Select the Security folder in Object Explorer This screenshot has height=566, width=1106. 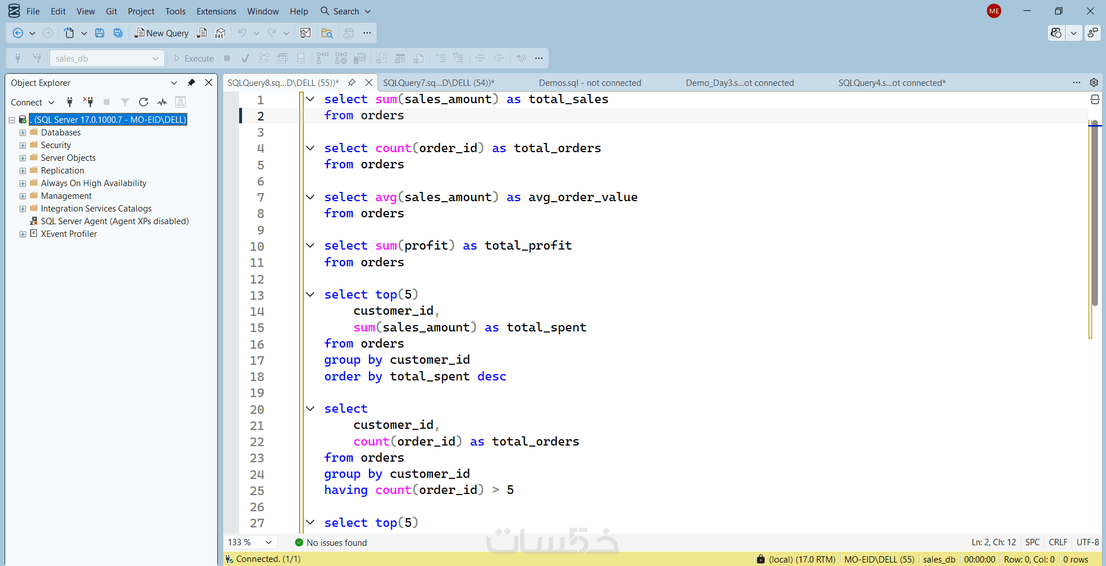coord(56,145)
